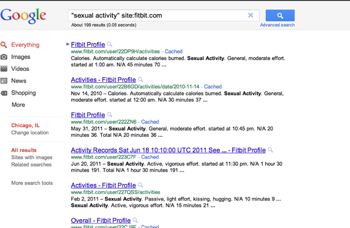Select the Everything search category
This screenshot has width=350, height=228.
[x=25, y=45]
